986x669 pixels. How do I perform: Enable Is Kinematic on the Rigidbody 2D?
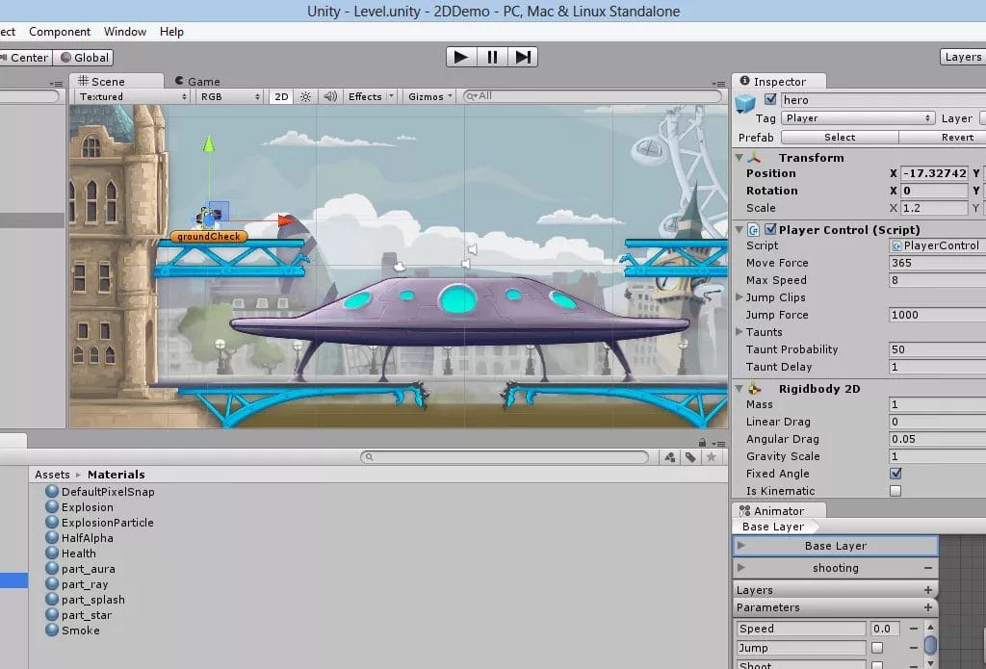[x=895, y=491]
